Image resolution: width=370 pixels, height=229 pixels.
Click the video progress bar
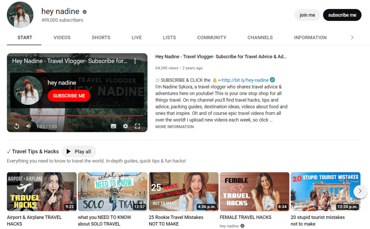[77, 116]
